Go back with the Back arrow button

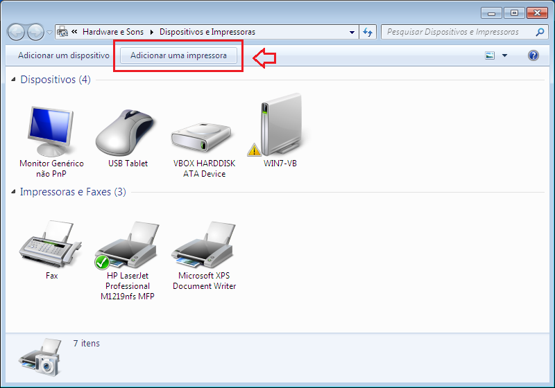pyautogui.click(x=16, y=33)
